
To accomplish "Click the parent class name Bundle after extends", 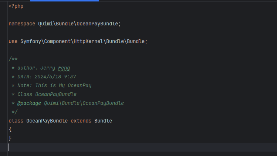I will pos(103,121).
